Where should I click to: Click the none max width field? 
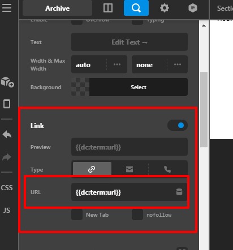click(x=149, y=64)
